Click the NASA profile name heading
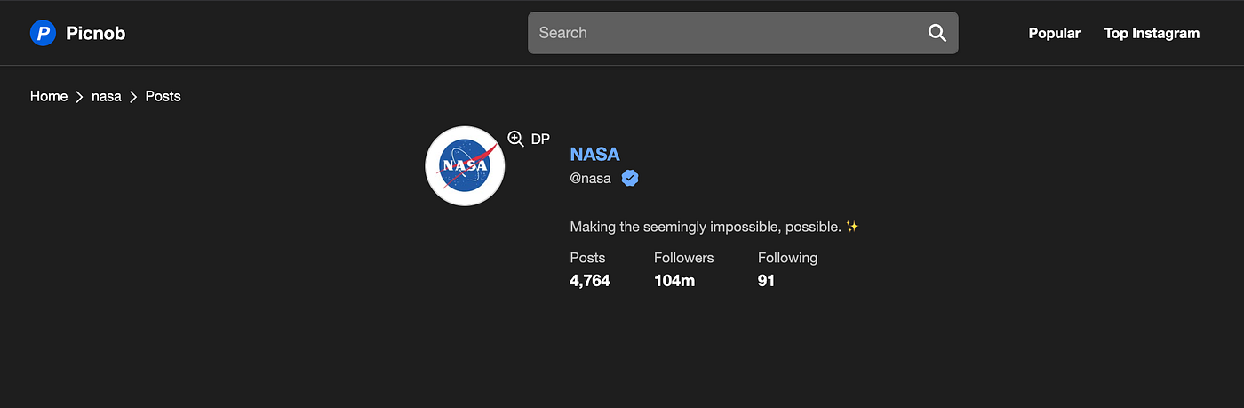The width and height of the screenshot is (1244, 408). coord(594,155)
